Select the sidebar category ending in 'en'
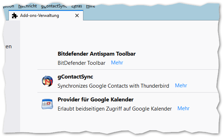This screenshot has width=224, height=138. (x=8, y=46)
